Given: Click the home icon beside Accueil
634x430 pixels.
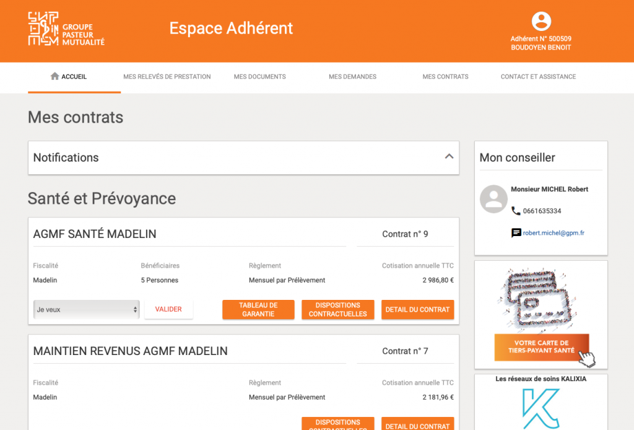Looking at the screenshot, I should click(x=54, y=76).
